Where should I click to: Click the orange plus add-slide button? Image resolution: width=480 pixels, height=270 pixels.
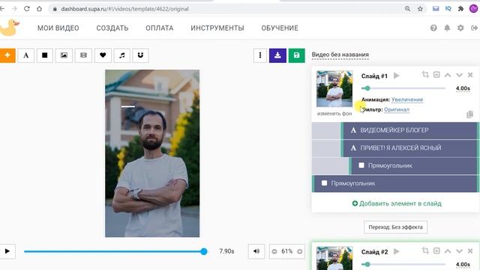(x=7, y=55)
